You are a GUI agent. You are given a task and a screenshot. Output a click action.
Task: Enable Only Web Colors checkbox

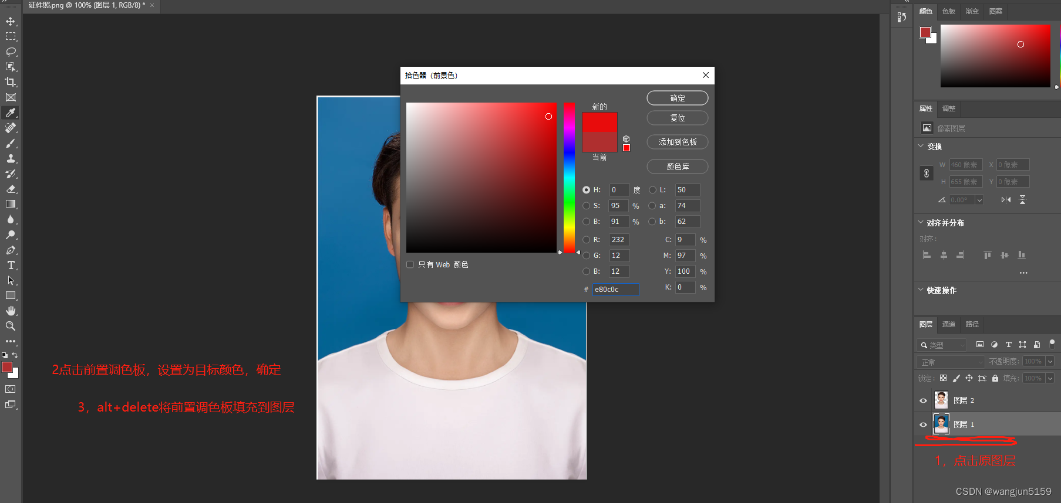pyautogui.click(x=410, y=264)
